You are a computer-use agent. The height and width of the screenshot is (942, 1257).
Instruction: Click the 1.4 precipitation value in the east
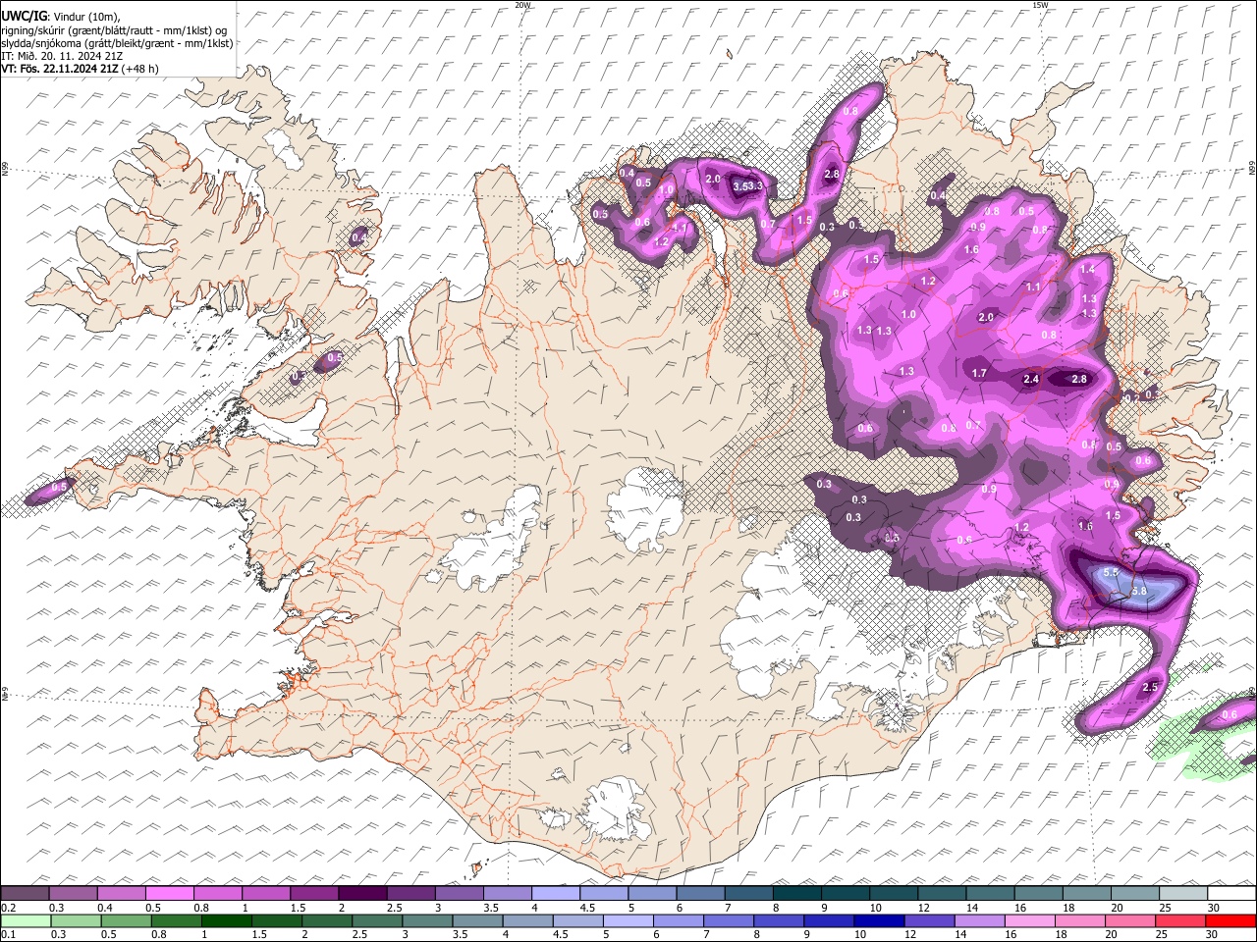coord(1087,269)
